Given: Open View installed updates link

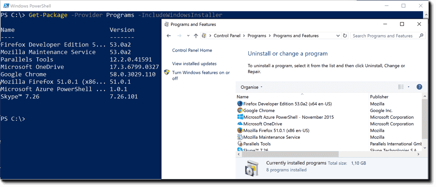Looking at the screenshot, I should tap(194, 64).
